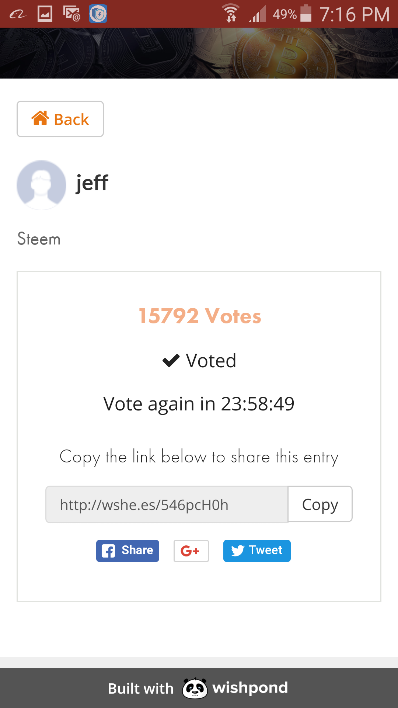Viewport: 398px width, 708px height.
Task: Tap the 7:16 PM status clock
Action: click(x=354, y=14)
